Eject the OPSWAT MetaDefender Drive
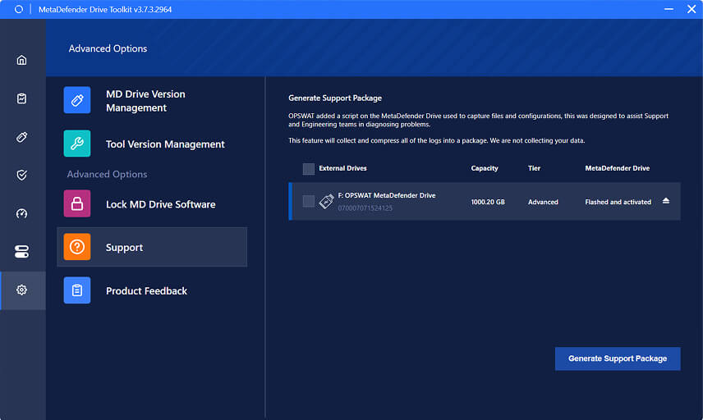Viewport: 703px width, 420px height. click(x=665, y=201)
